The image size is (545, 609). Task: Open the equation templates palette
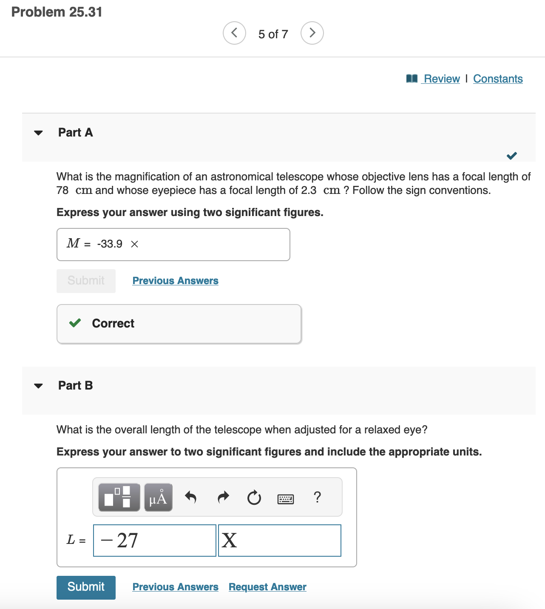pyautogui.click(x=119, y=497)
